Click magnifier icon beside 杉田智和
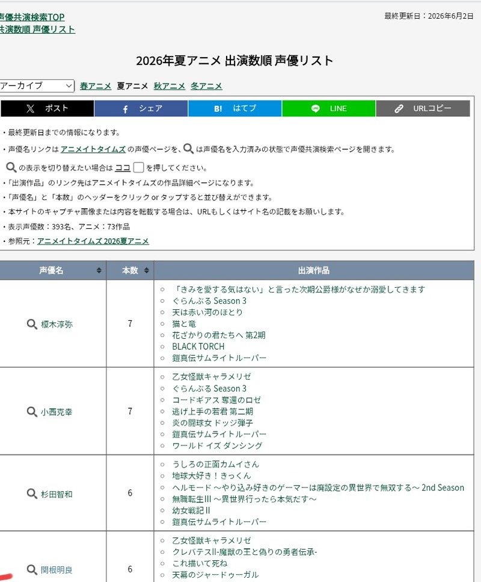The height and width of the screenshot is (582, 481). (32, 494)
